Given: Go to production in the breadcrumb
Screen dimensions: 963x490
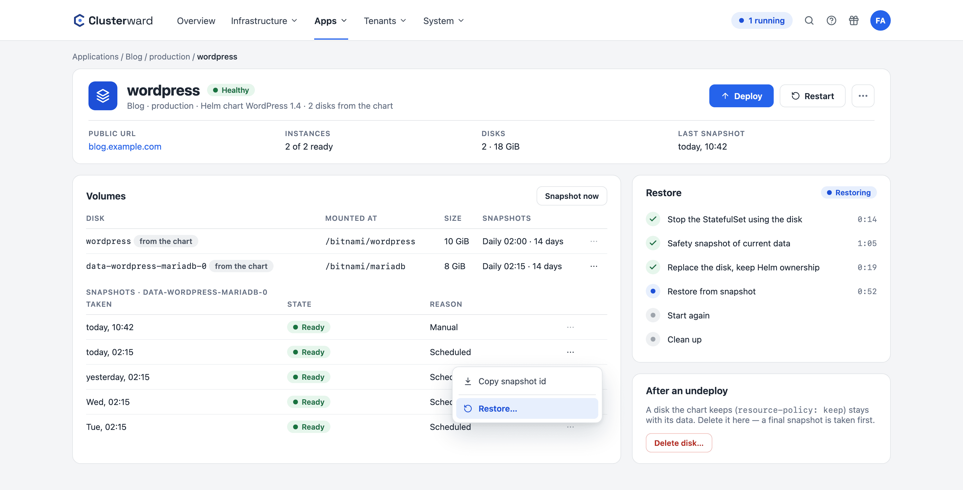Looking at the screenshot, I should click(169, 57).
